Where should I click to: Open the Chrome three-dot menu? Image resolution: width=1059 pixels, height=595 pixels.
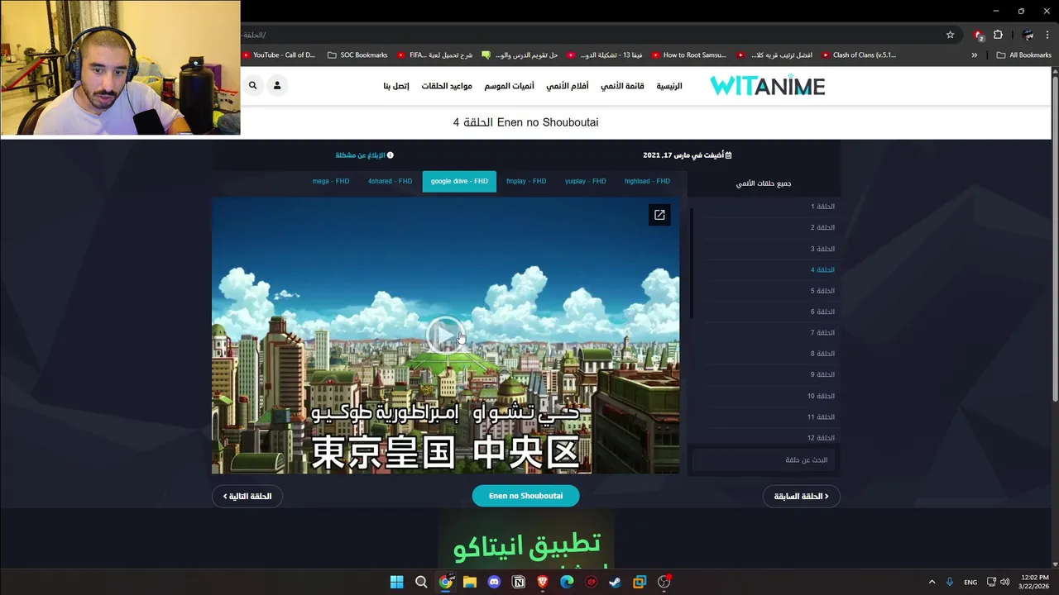pyautogui.click(x=1047, y=35)
